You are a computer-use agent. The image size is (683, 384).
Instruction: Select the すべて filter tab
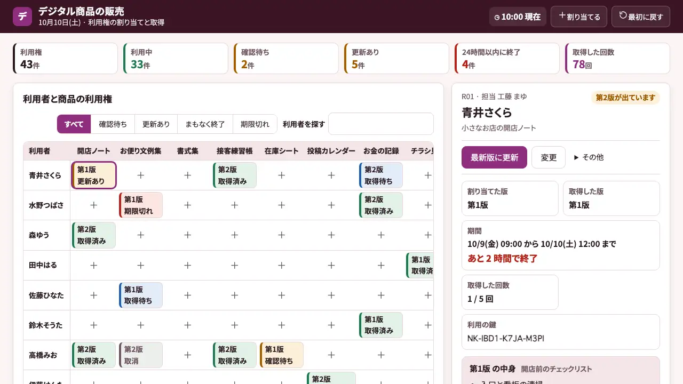(x=74, y=124)
